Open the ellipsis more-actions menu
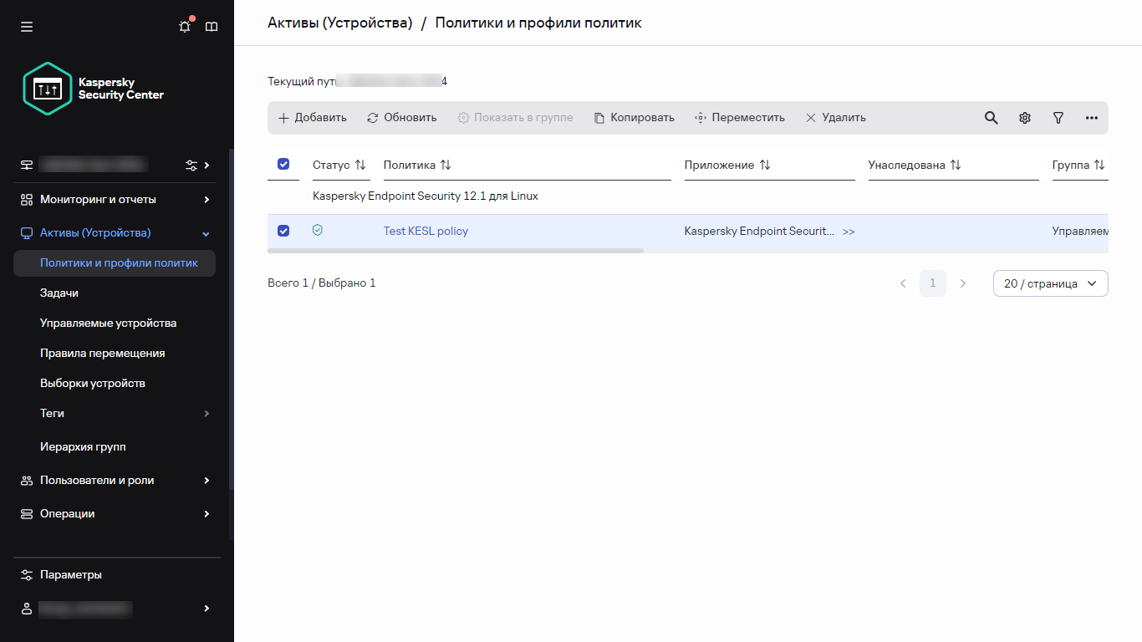 click(1091, 117)
